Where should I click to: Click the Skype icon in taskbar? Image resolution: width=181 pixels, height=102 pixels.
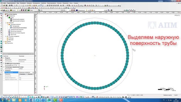pos(37,100)
